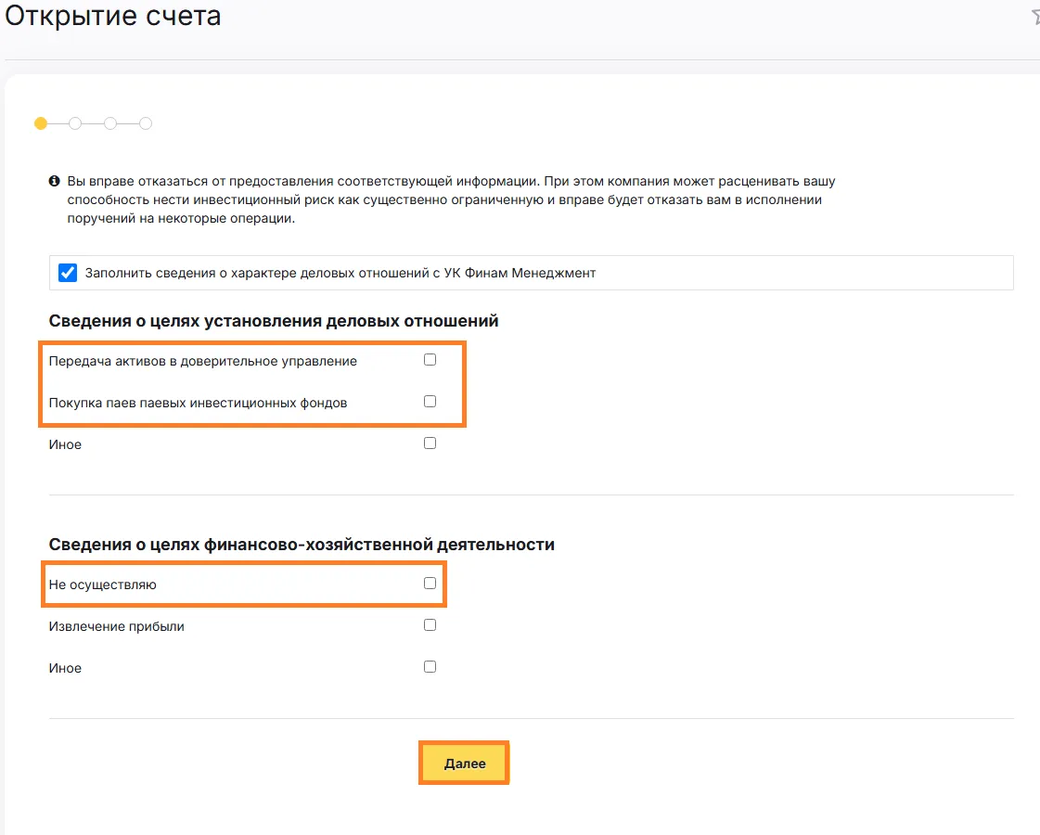This screenshot has width=1040, height=835.
Task: Check Покупка паев паевых инвестиционных фондов
Action: [430, 401]
